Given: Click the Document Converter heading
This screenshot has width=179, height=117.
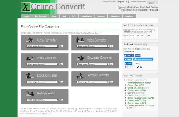Looking at the screenshot, I should (x=99, y=57).
